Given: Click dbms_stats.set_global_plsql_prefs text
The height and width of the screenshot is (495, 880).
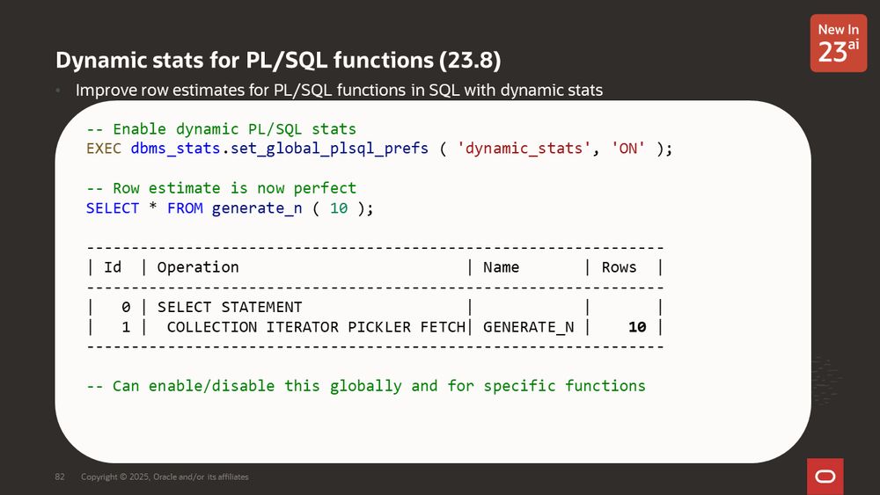Looking at the screenshot, I should [x=280, y=149].
